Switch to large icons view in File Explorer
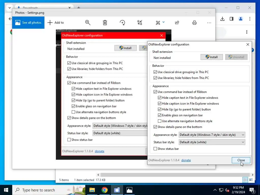The height and width of the screenshot is (195, 260). pyautogui.click(x=251, y=180)
